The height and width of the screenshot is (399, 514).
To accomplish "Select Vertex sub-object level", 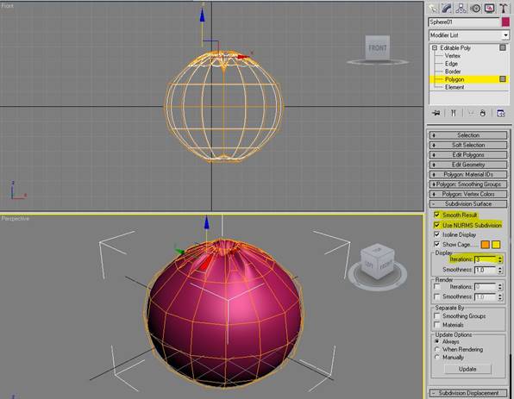I will tap(453, 56).
